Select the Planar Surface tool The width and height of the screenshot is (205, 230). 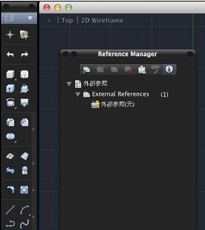[x=25, y=156]
